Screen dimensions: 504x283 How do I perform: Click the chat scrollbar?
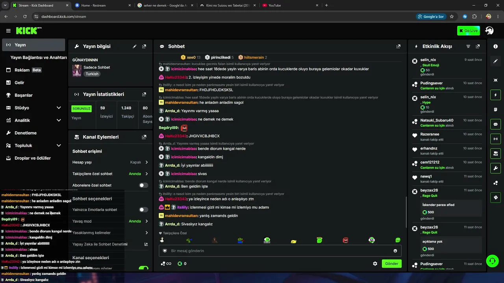tap(406, 212)
